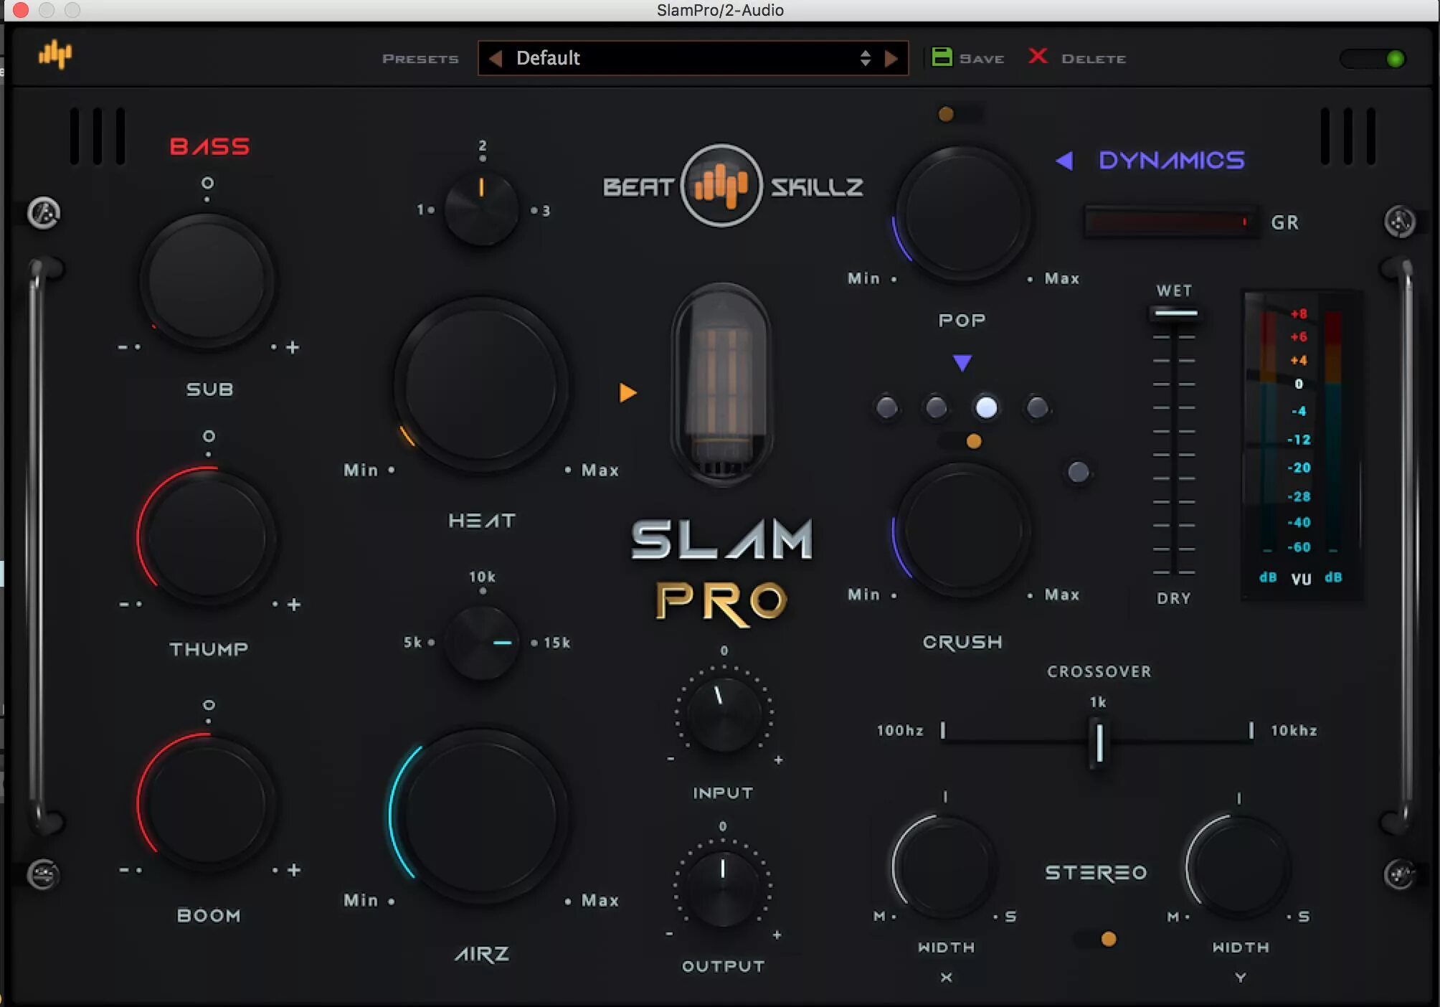Click the lower-right rack screw
The image size is (1440, 1007).
click(1399, 874)
